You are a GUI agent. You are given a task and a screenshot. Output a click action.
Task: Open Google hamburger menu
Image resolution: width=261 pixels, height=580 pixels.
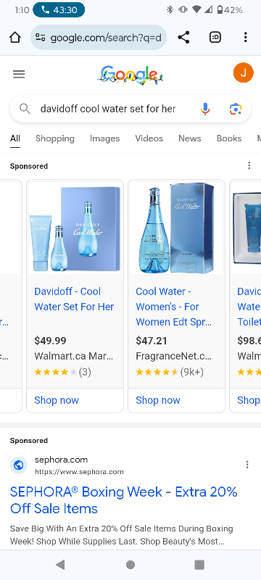(x=19, y=75)
